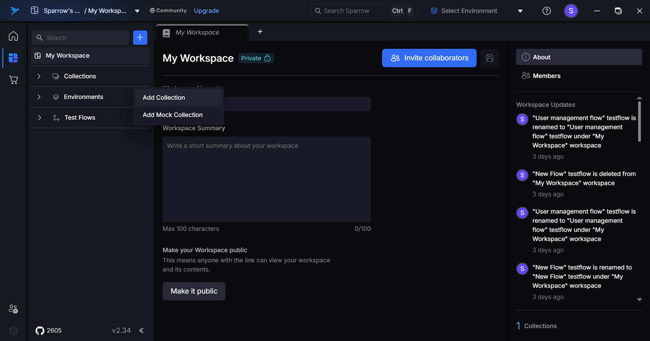Click Make it public button
The image size is (650, 341).
coord(194,291)
